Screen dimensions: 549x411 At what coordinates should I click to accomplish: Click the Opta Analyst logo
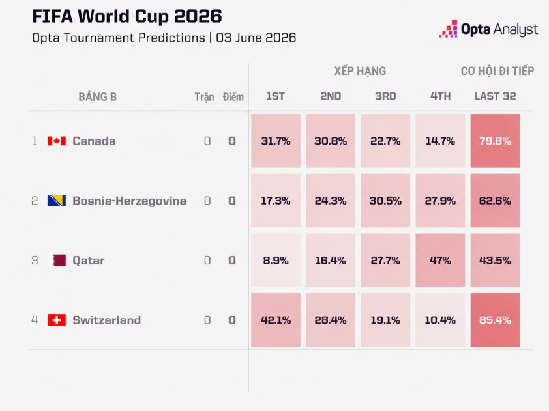pos(488,29)
